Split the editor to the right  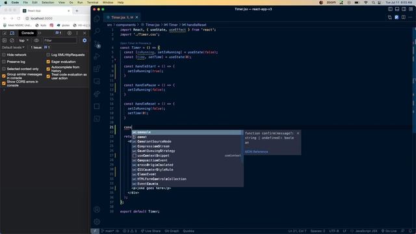[x=404, y=18]
